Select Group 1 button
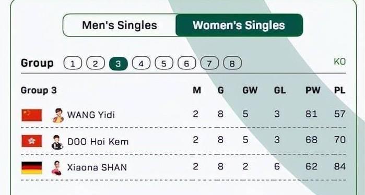Screen dimensions: 365x195 [x=73, y=63]
